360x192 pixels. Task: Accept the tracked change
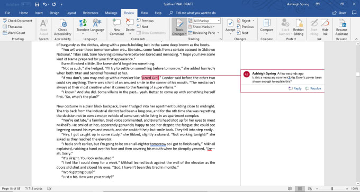(x=230, y=25)
